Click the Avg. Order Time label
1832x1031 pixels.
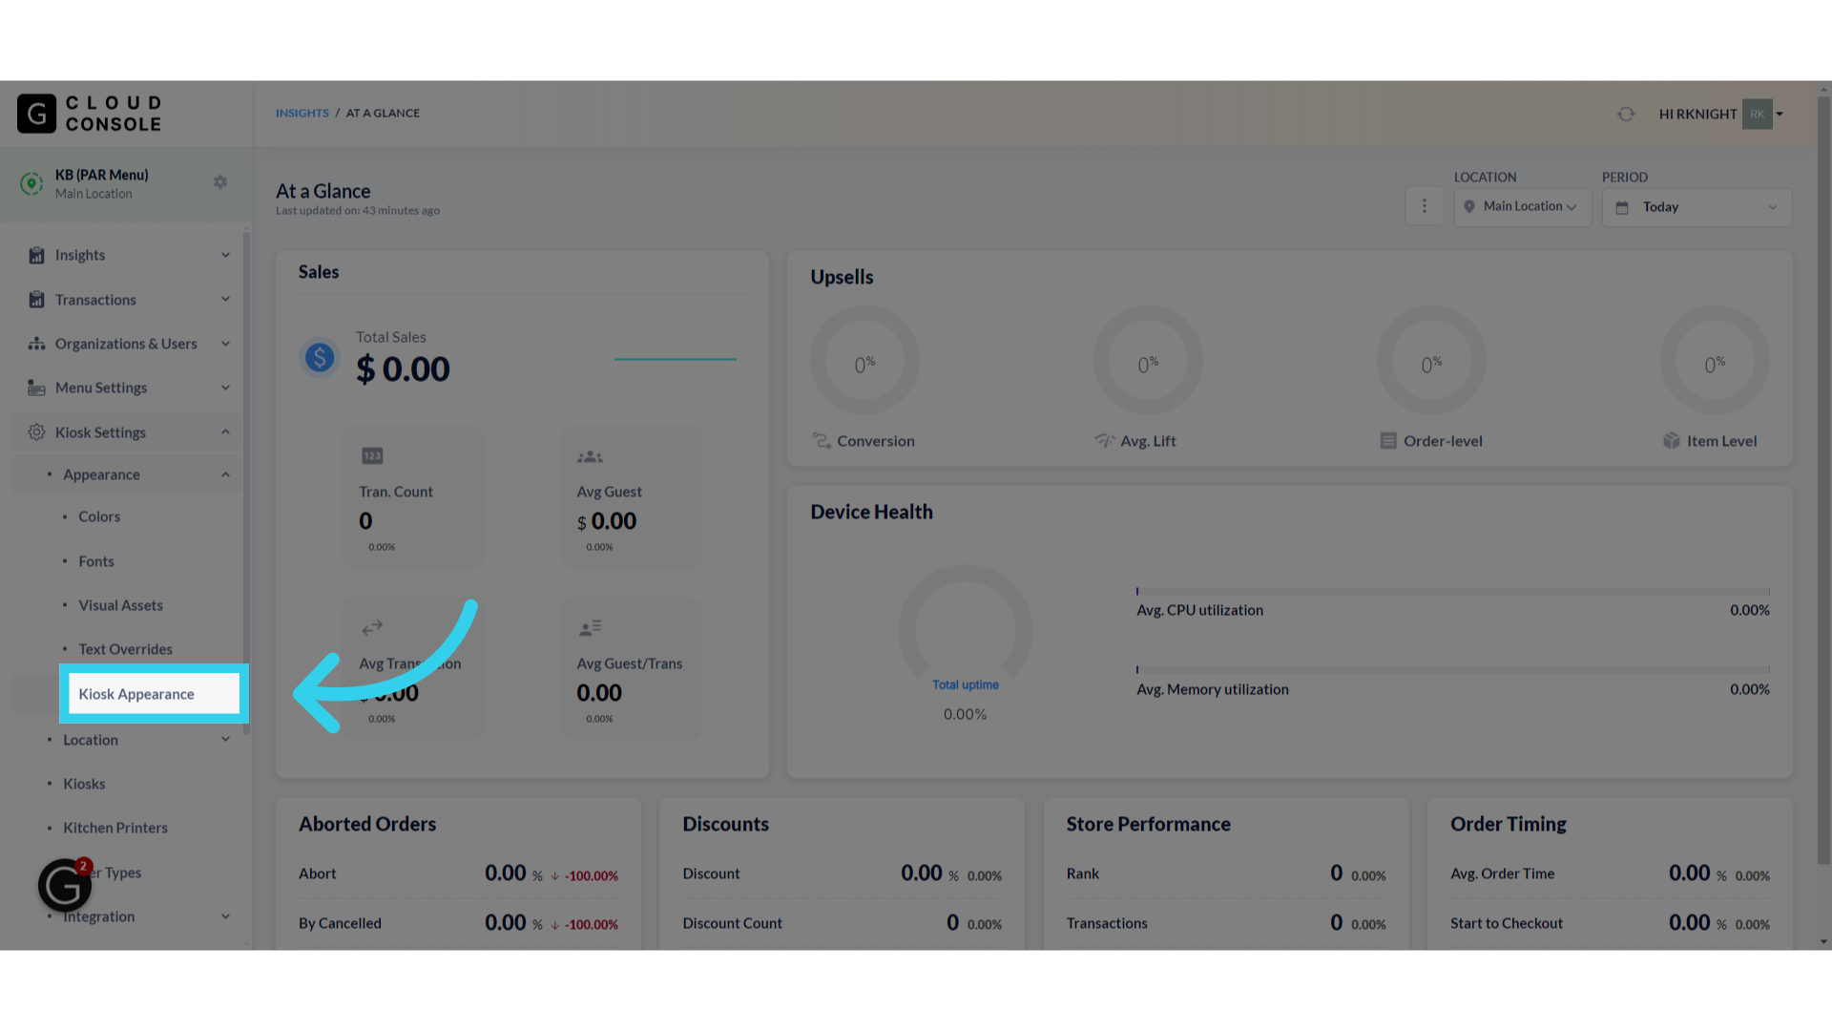1503,873
